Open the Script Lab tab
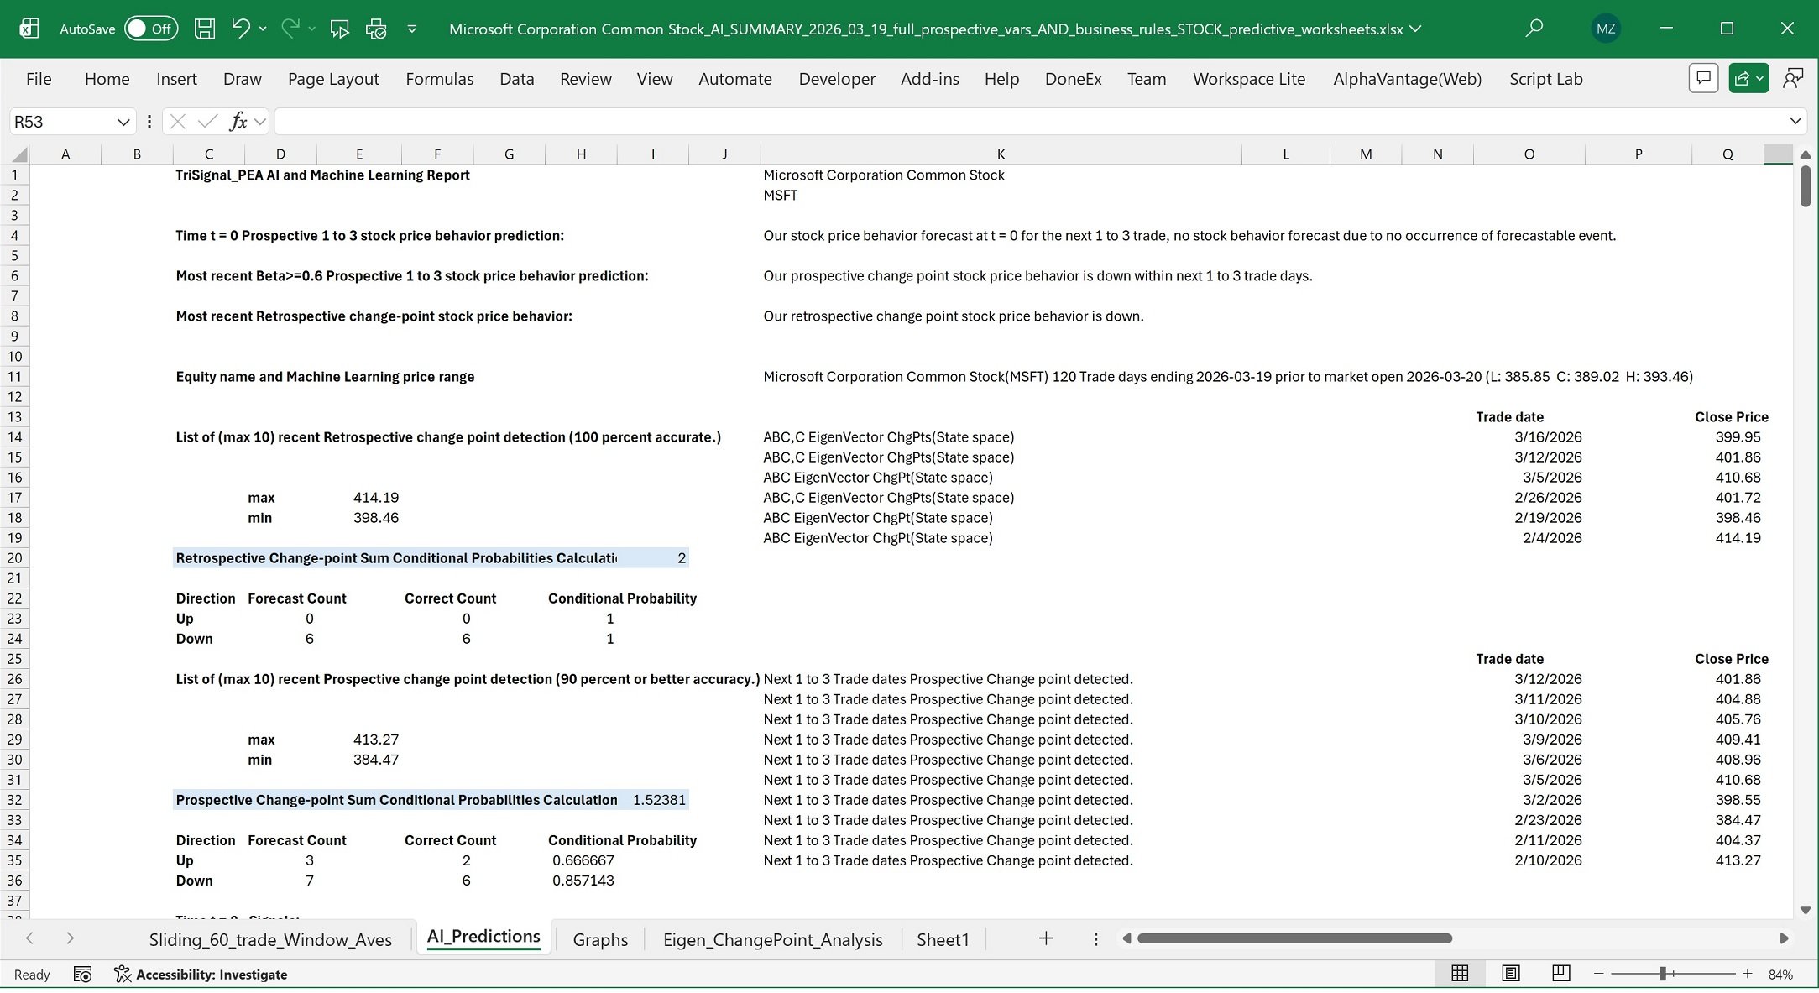 pyautogui.click(x=1546, y=79)
